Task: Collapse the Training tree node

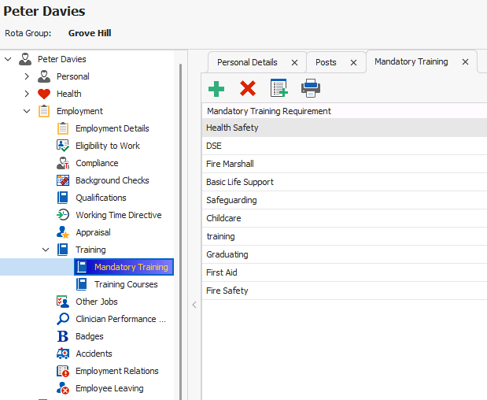Action: (46, 250)
